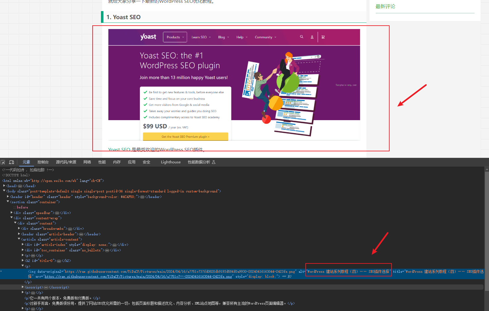This screenshot has height=311, width=489.
Task: Click the ellipsis badge in toc_container div
Action: pyautogui.click(x=107, y=250)
